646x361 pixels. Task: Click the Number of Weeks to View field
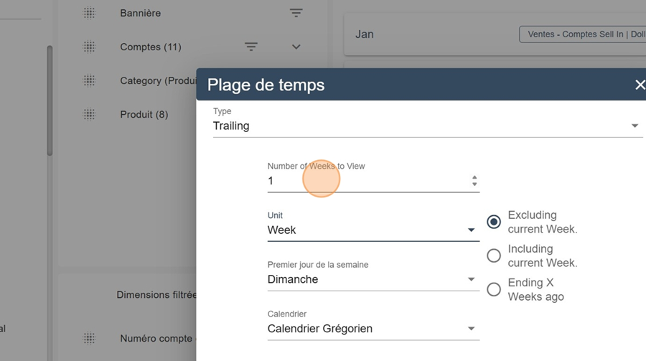pos(373,181)
